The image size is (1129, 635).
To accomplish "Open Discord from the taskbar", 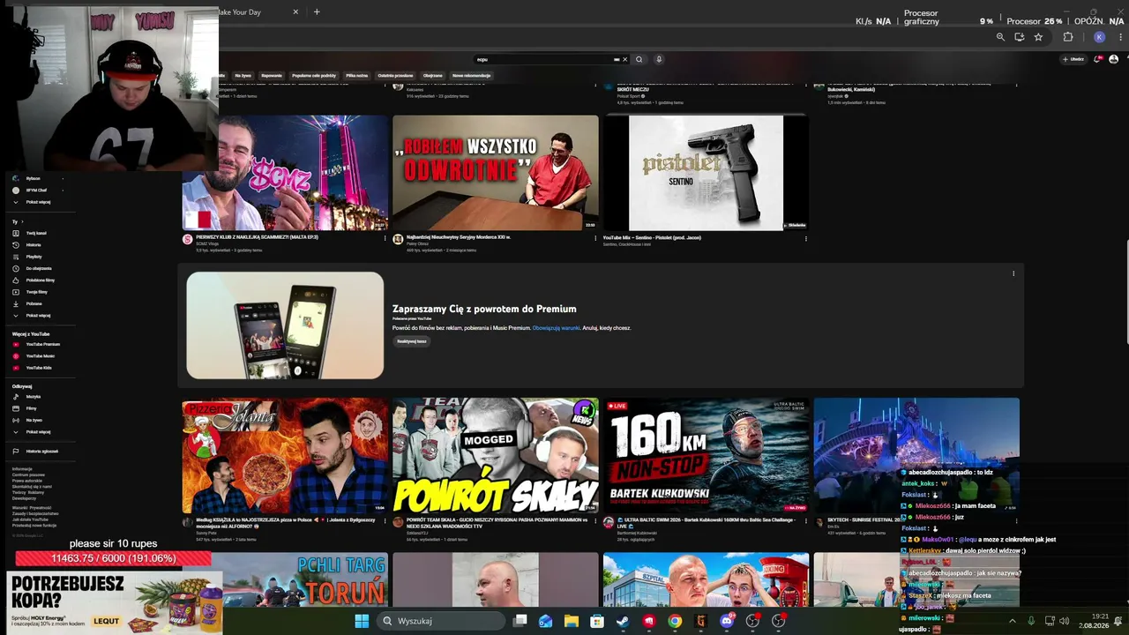I will (x=727, y=621).
